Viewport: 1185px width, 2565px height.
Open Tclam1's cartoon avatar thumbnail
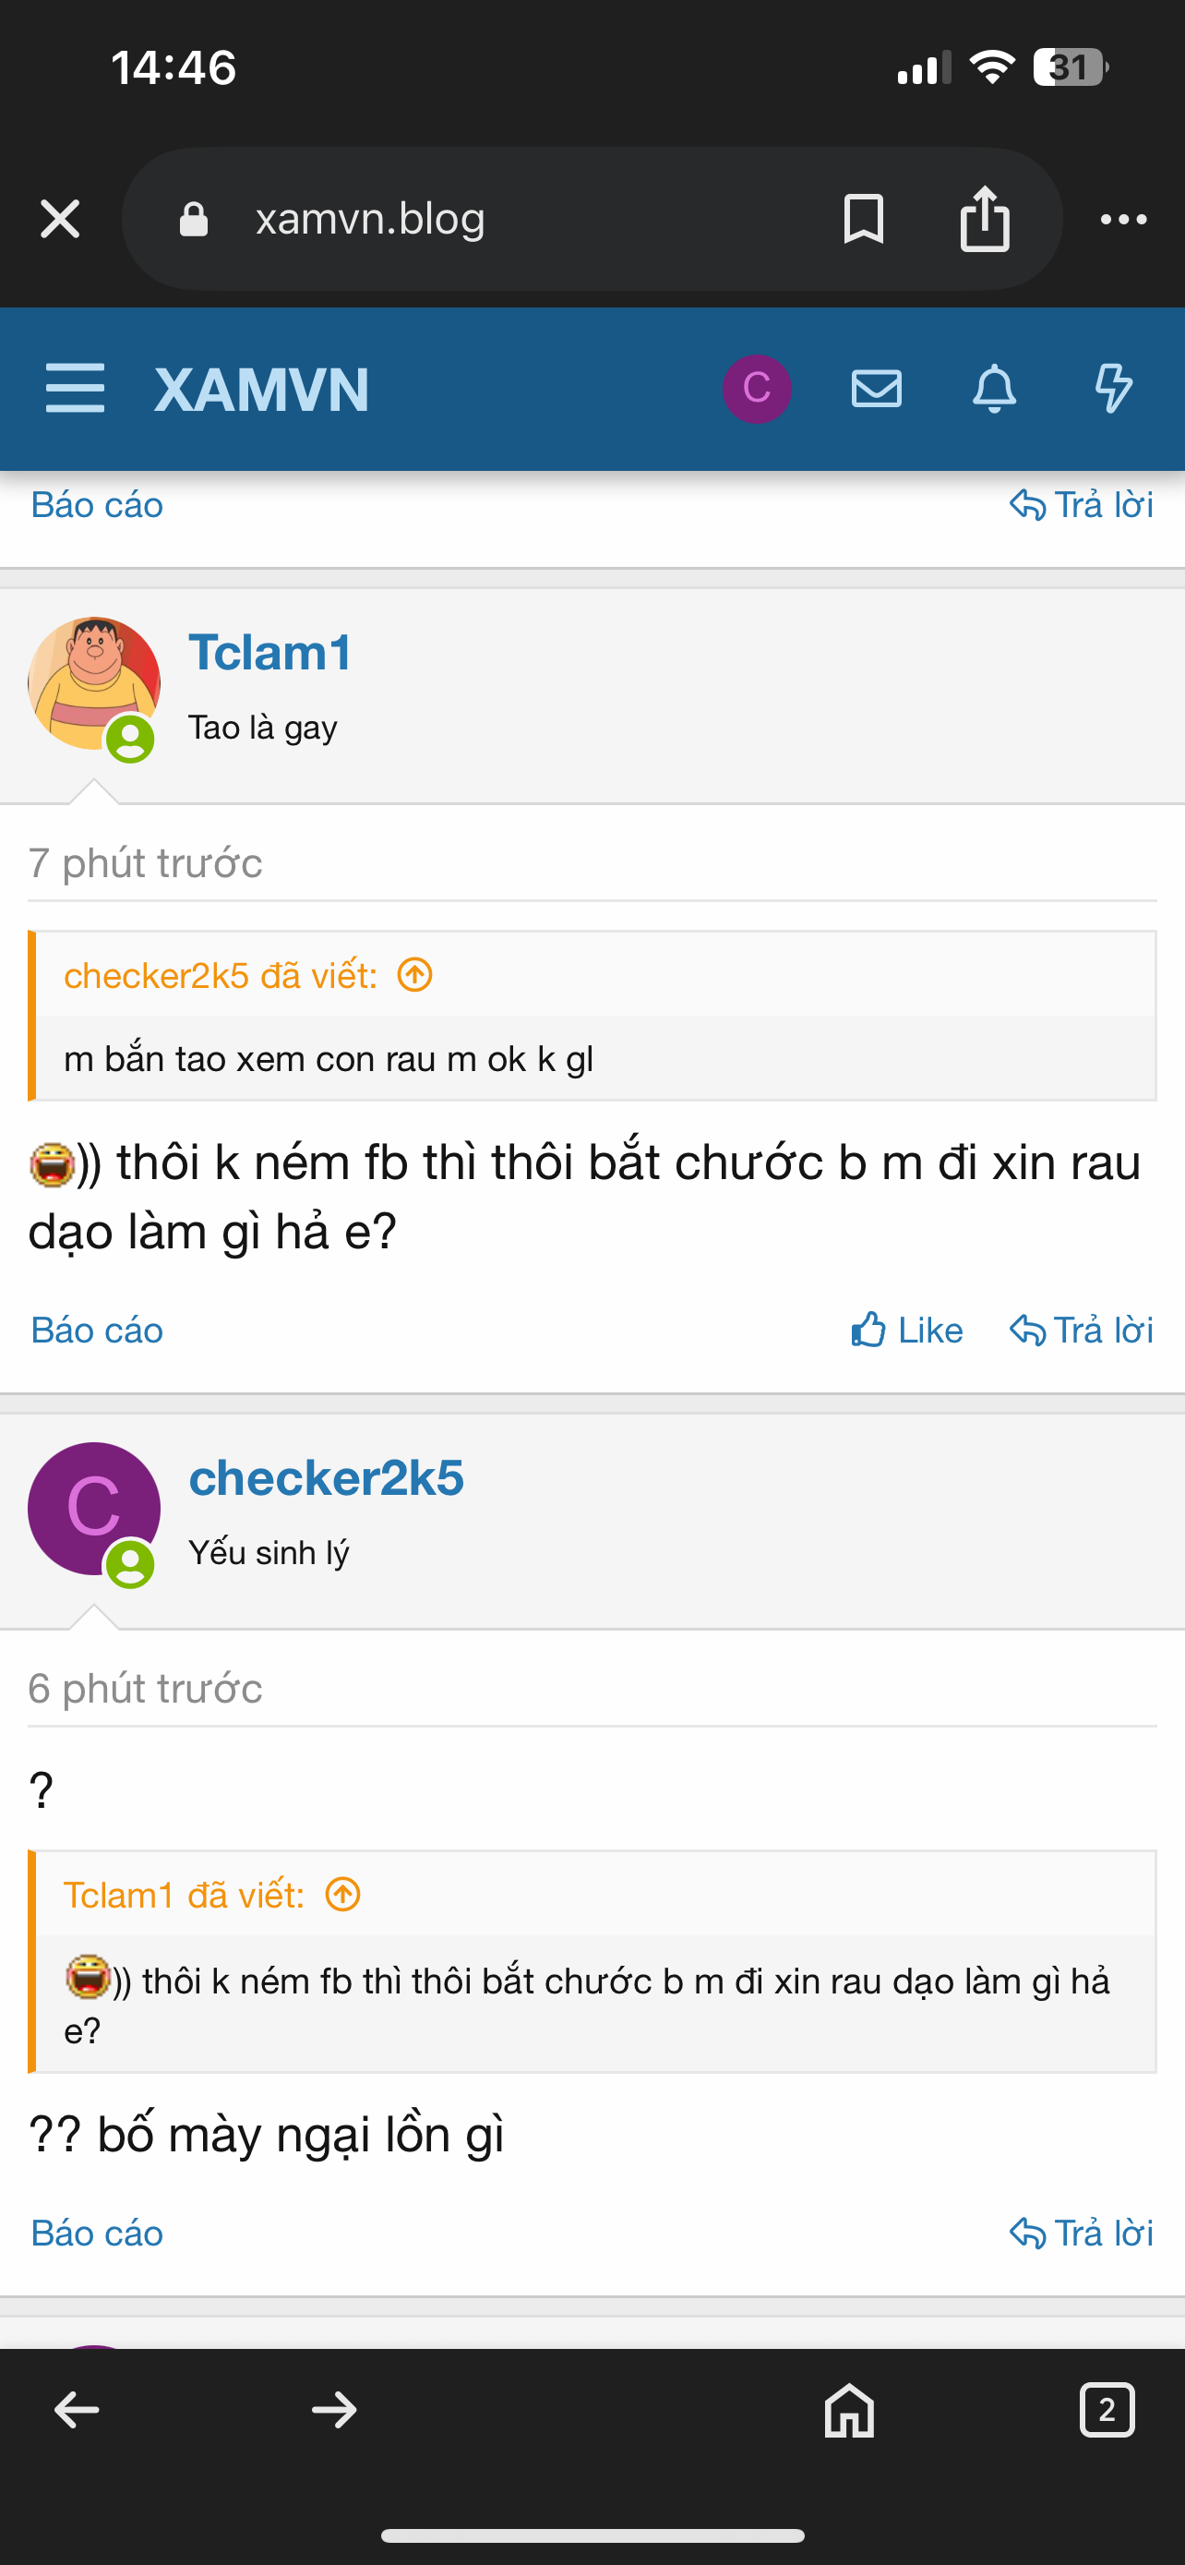coord(93,683)
